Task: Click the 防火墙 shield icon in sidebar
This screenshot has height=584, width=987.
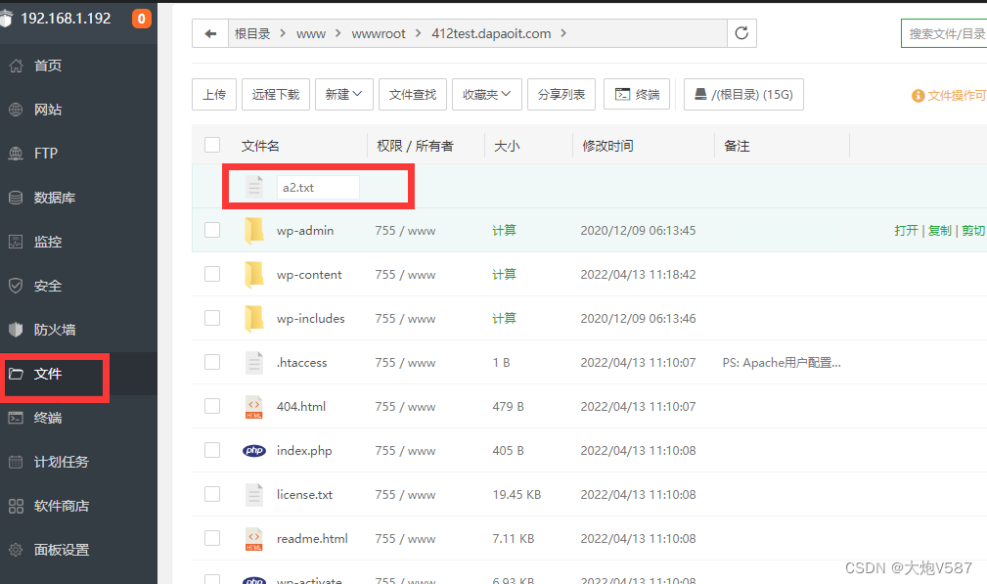Action: click(16, 330)
